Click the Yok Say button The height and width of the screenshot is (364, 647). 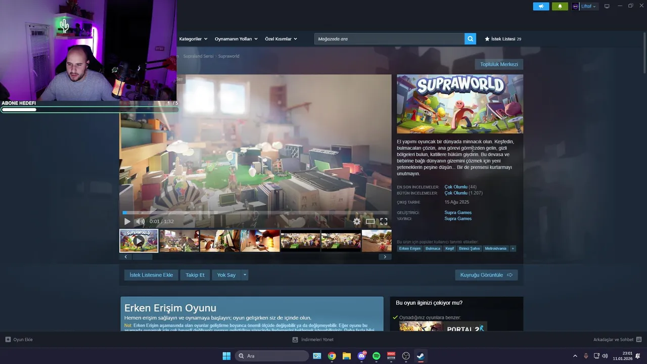tap(226, 275)
